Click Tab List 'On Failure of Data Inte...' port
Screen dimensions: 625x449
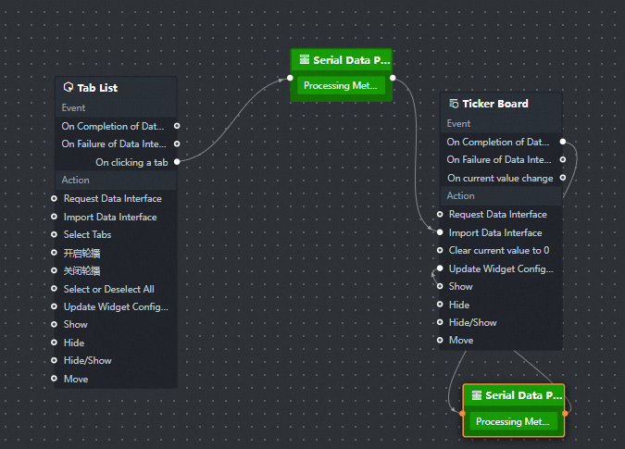point(177,143)
